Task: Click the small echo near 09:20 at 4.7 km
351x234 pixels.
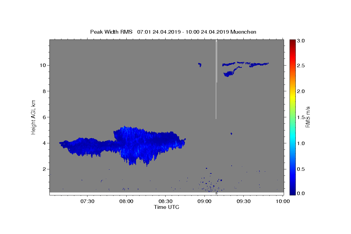Action: point(231,134)
